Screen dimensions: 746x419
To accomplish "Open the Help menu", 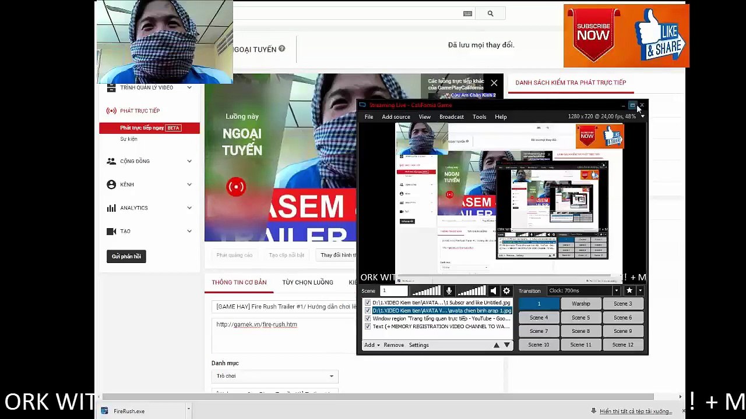I will point(501,117).
